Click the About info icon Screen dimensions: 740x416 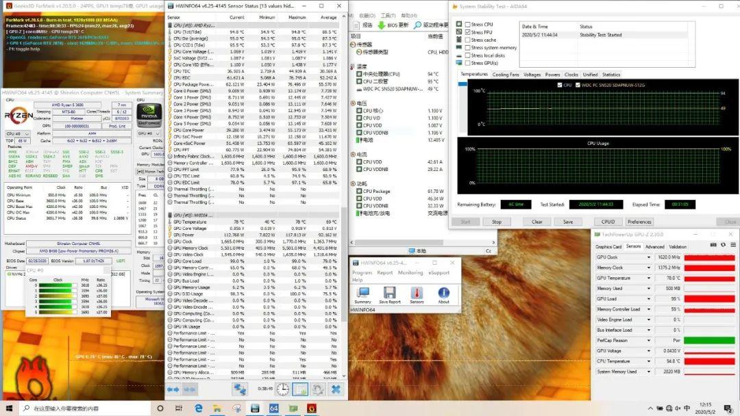(x=443, y=293)
